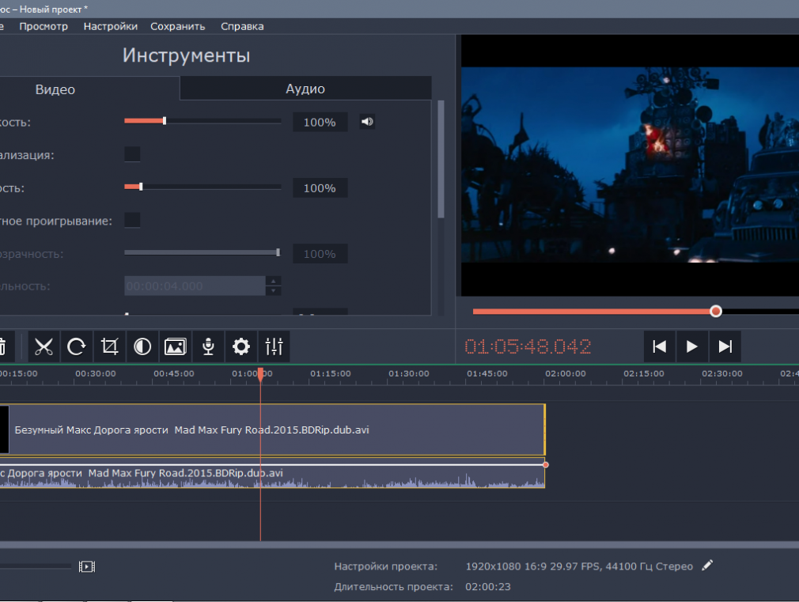
Task: Click the volume 100% value field
Action: [x=320, y=122]
